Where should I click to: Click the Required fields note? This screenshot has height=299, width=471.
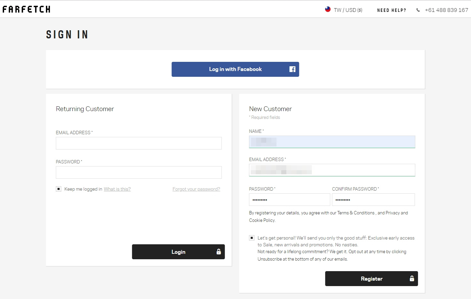pos(265,118)
